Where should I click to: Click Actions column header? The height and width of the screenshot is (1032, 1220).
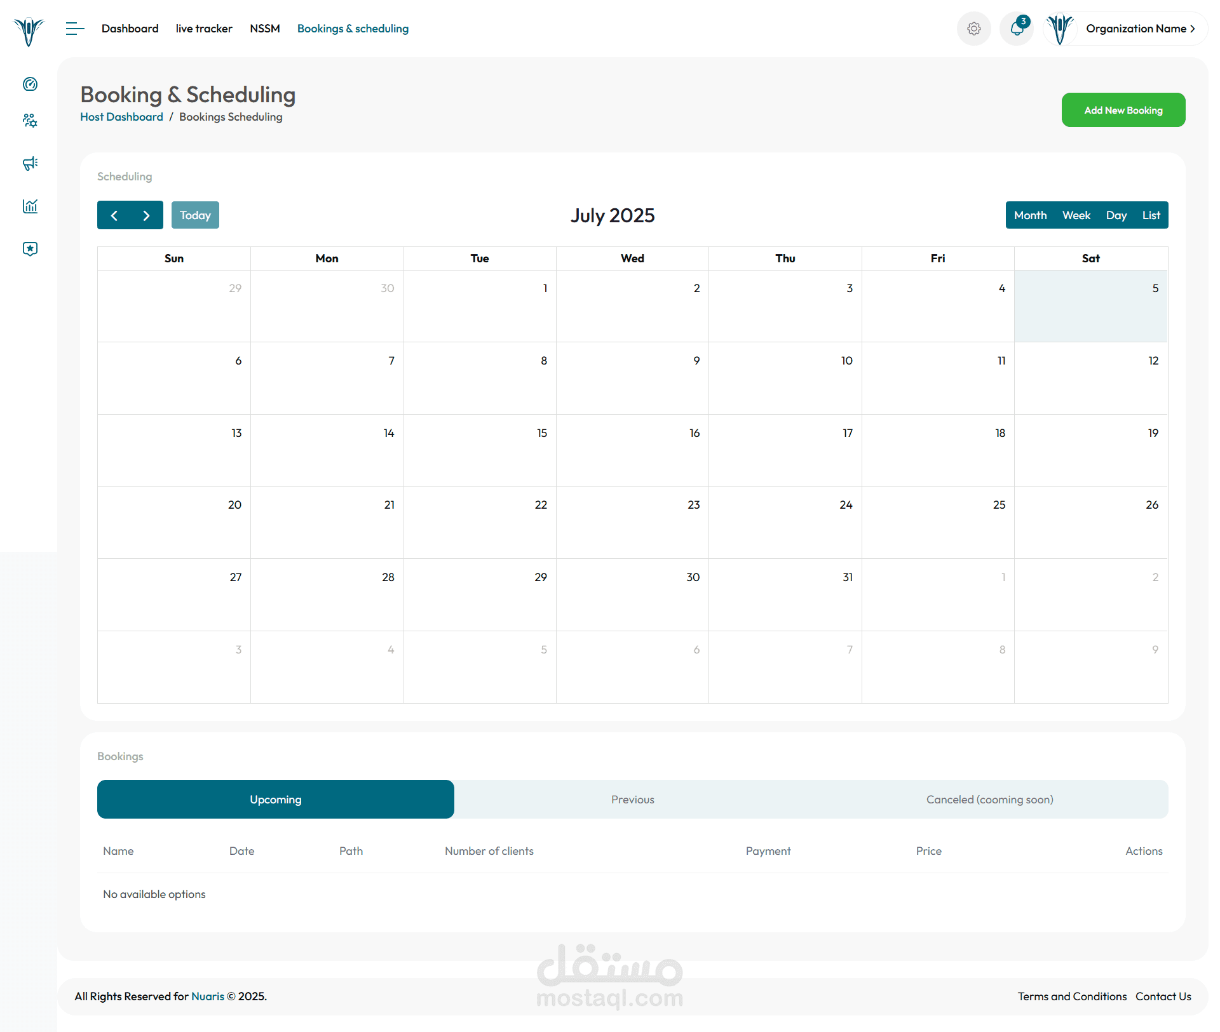click(1144, 851)
